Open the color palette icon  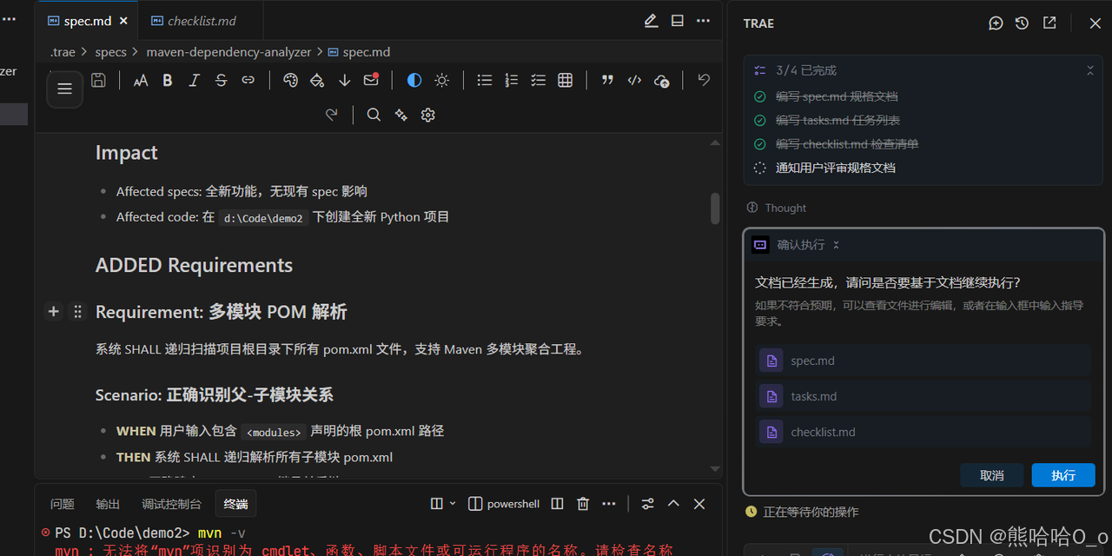(x=291, y=80)
